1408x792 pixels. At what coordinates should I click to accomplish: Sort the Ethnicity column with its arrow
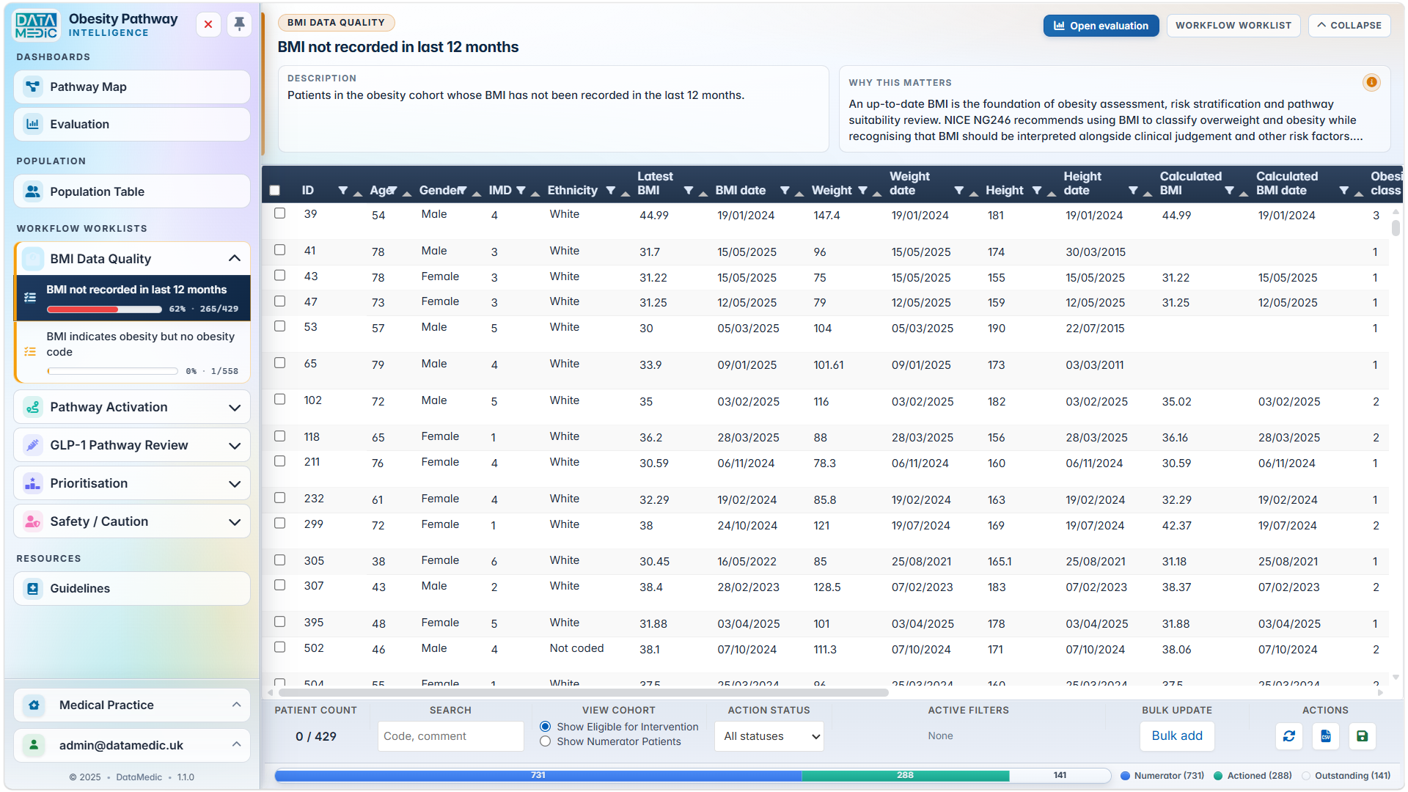[x=626, y=194]
